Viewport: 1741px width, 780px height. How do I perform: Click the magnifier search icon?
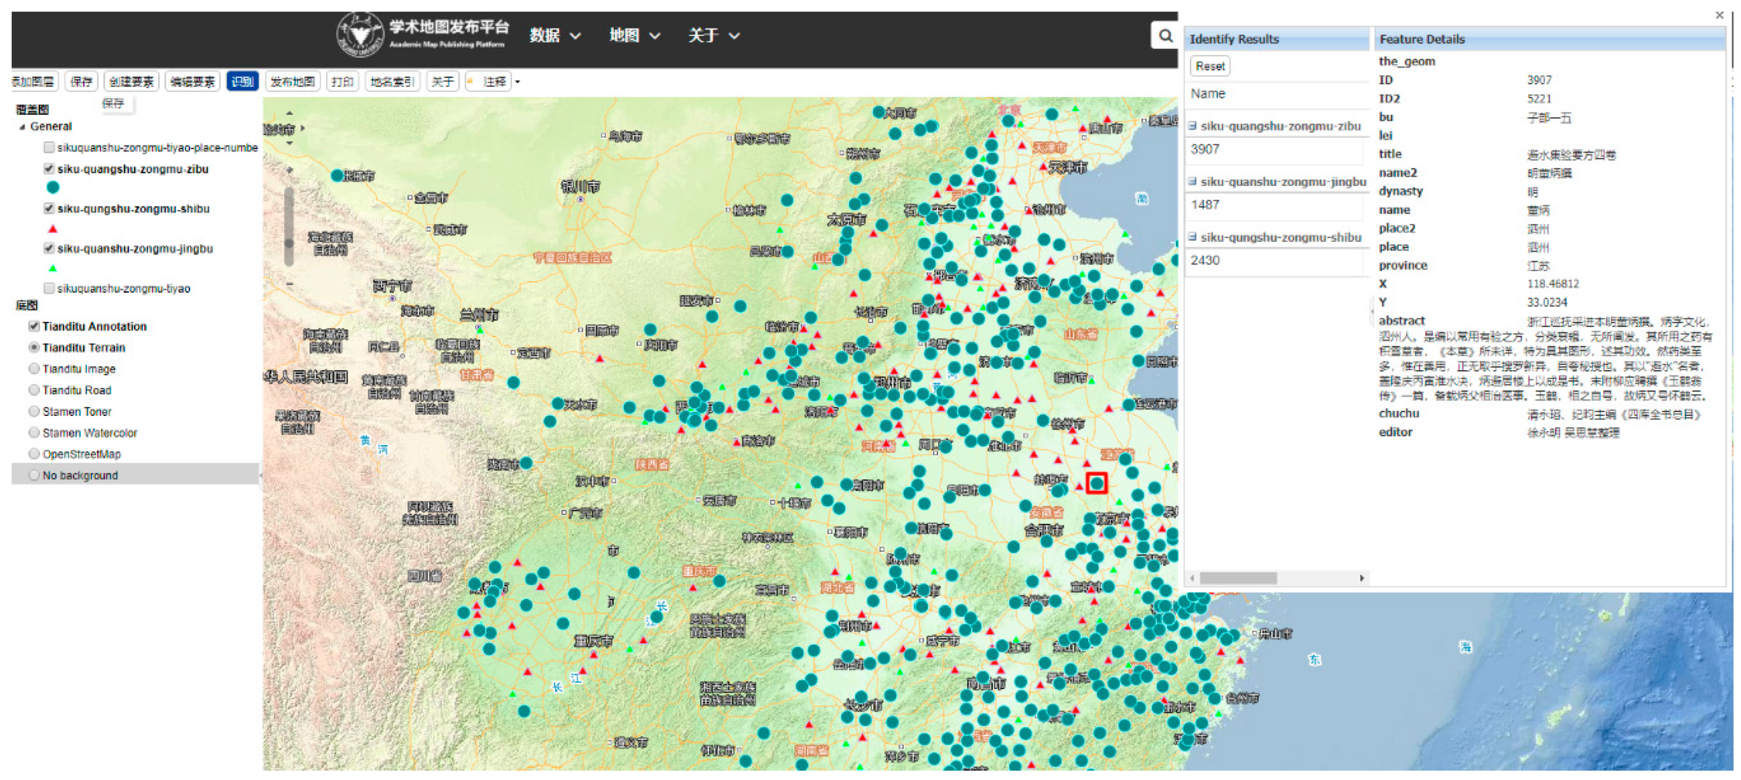[x=1165, y=35]
